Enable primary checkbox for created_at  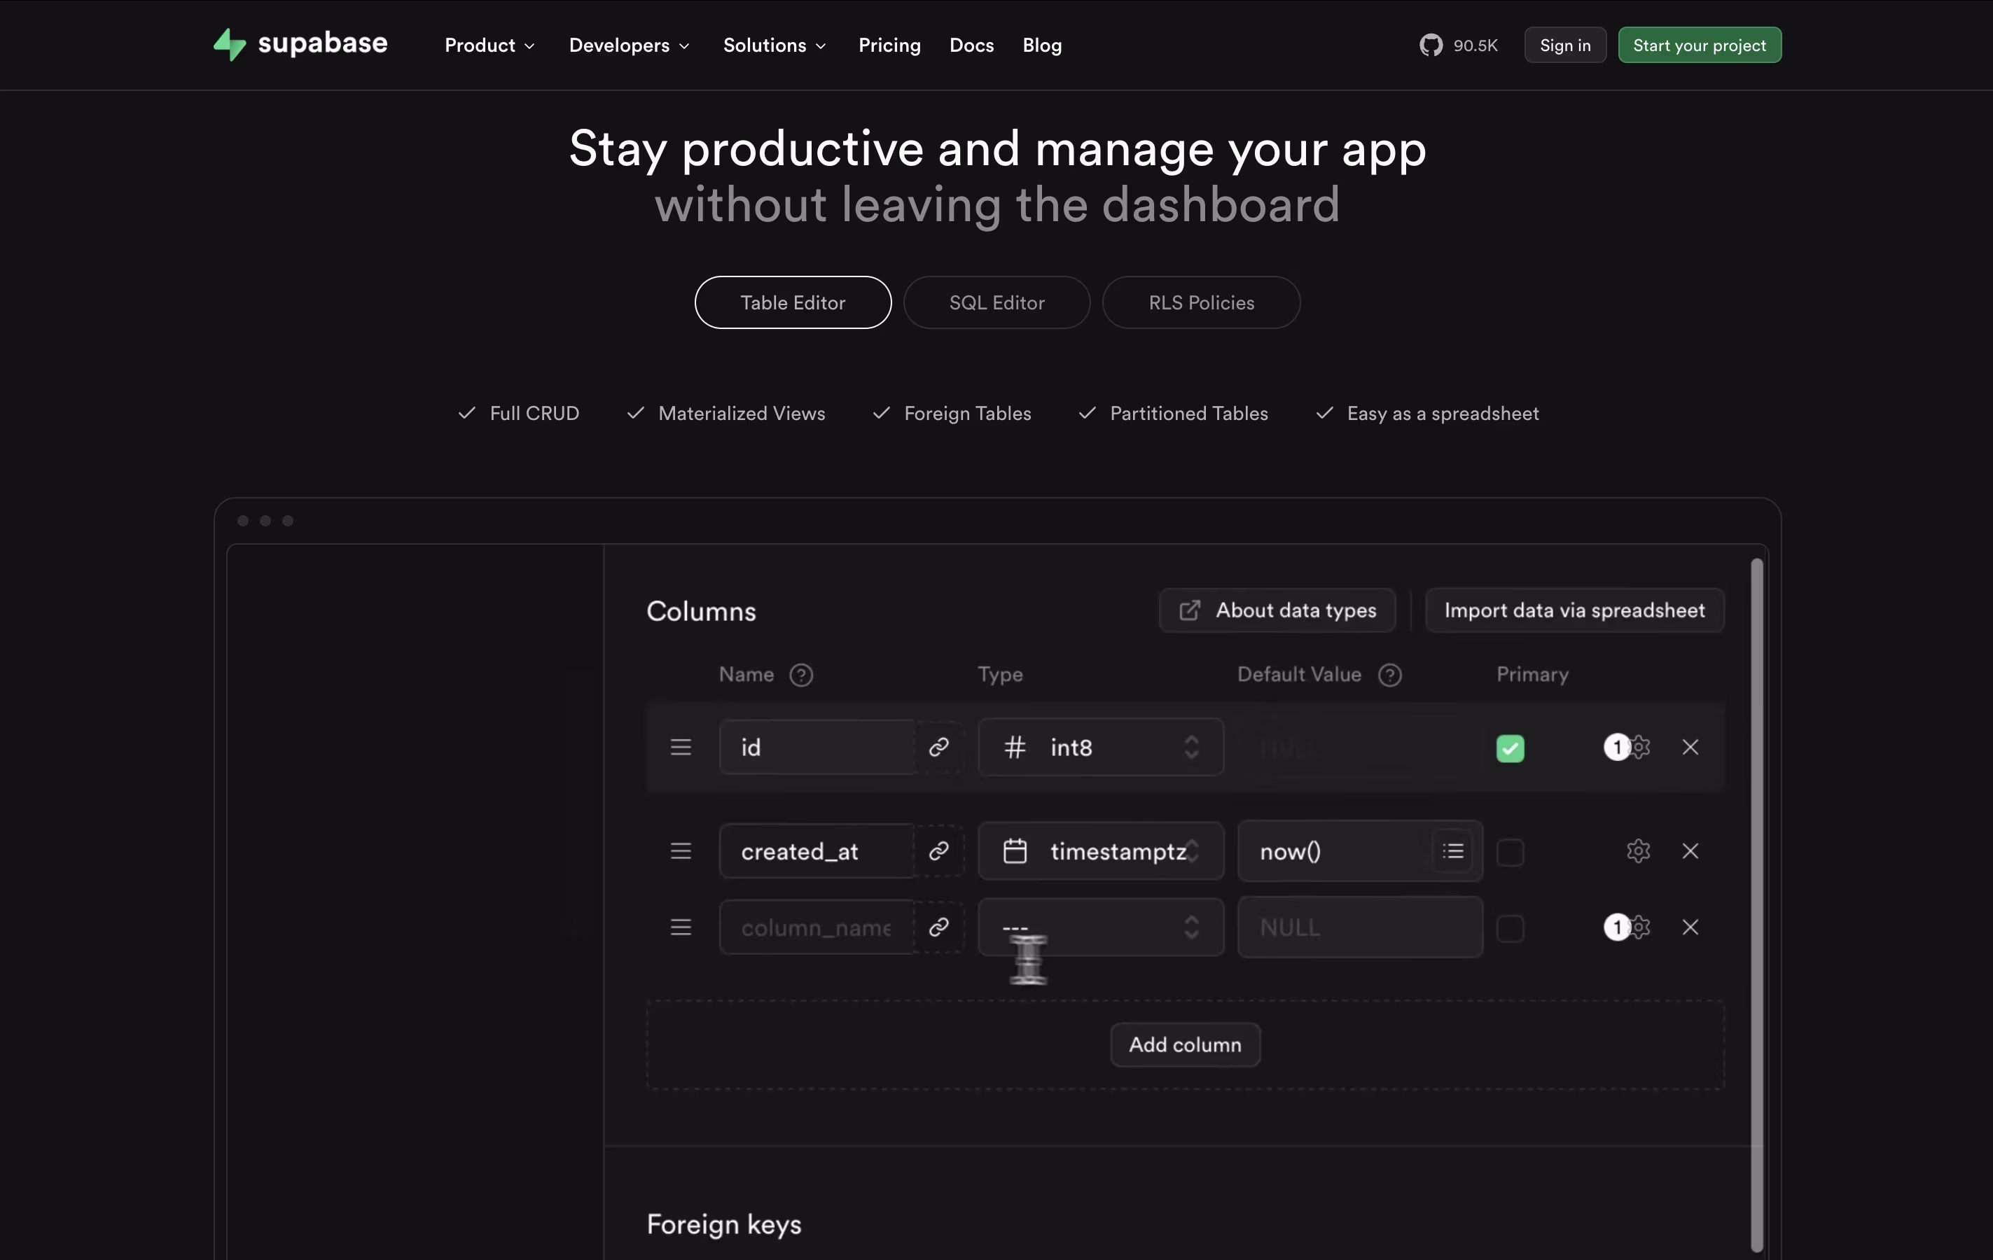click(x=1510, y=852)
